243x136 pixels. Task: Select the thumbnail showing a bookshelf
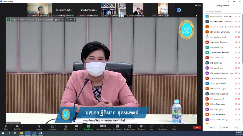[x=114, y=10]
